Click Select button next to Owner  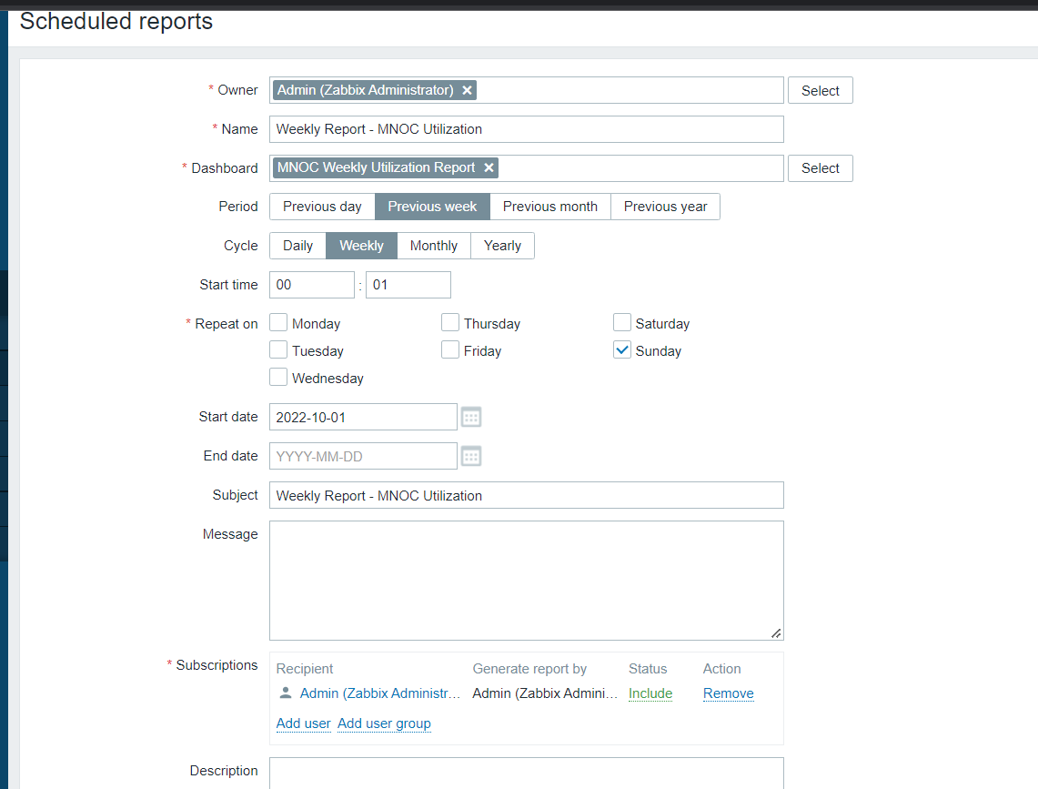[x=821, y=90]
